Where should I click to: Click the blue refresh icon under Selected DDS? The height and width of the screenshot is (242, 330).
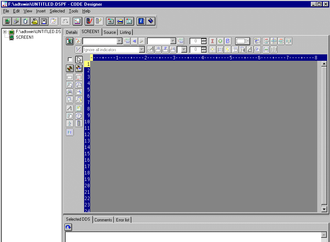(x=68, y=227)
